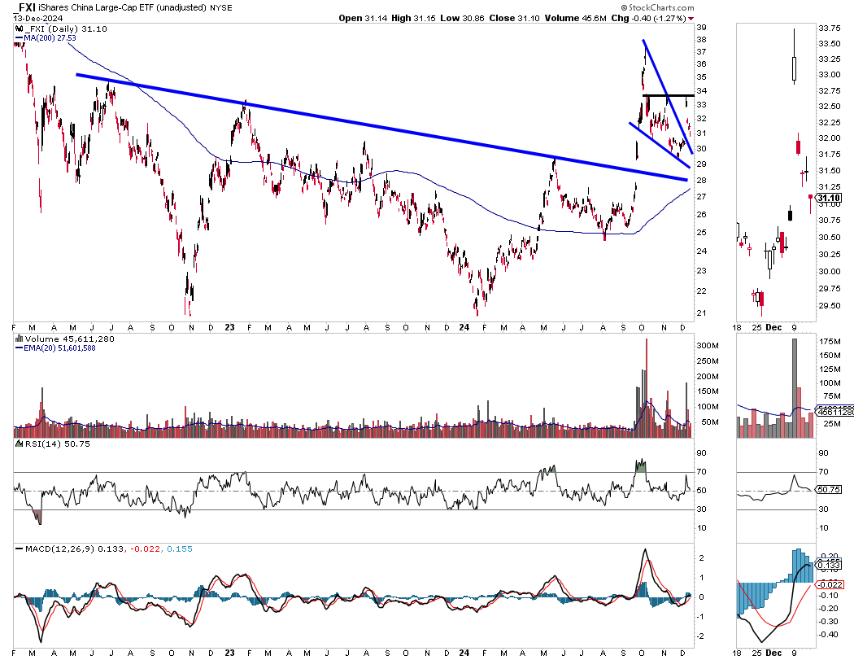Click the copyright symbol before StockCharts.com

[x=624, y=7]
